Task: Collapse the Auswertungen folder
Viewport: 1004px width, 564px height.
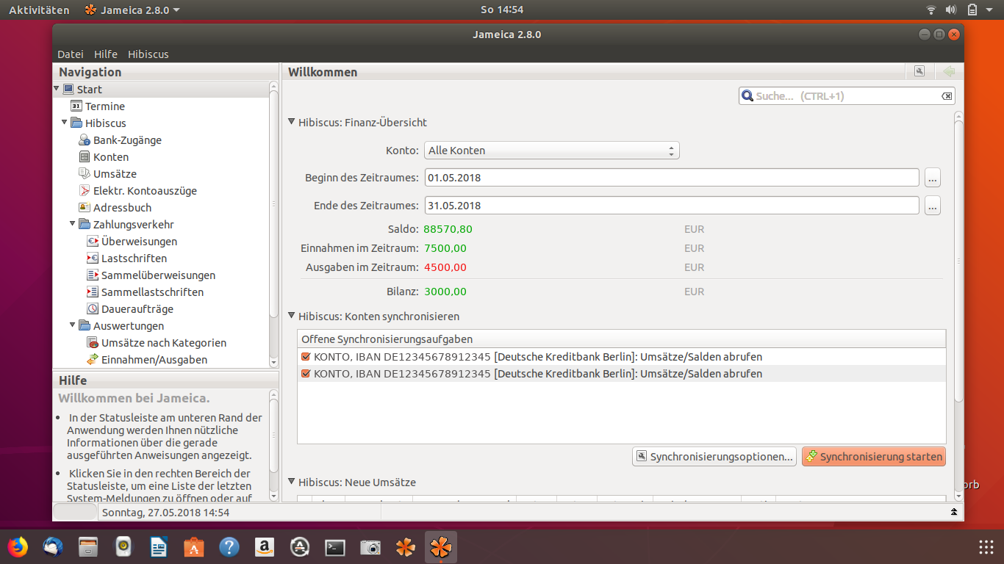Action: pyautogui.click(x=73, y=325)
